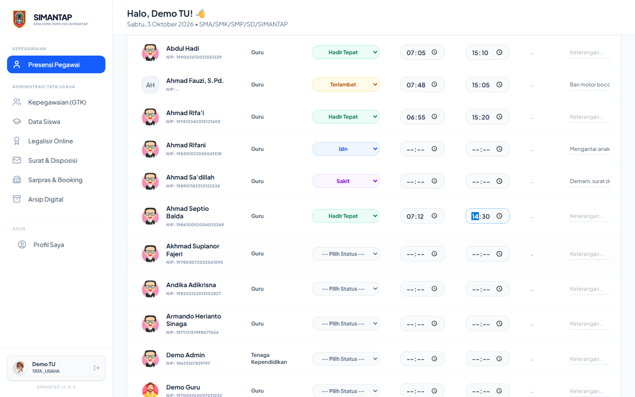Click the logout icon beside Demo TU

click(x=97, y=368)
